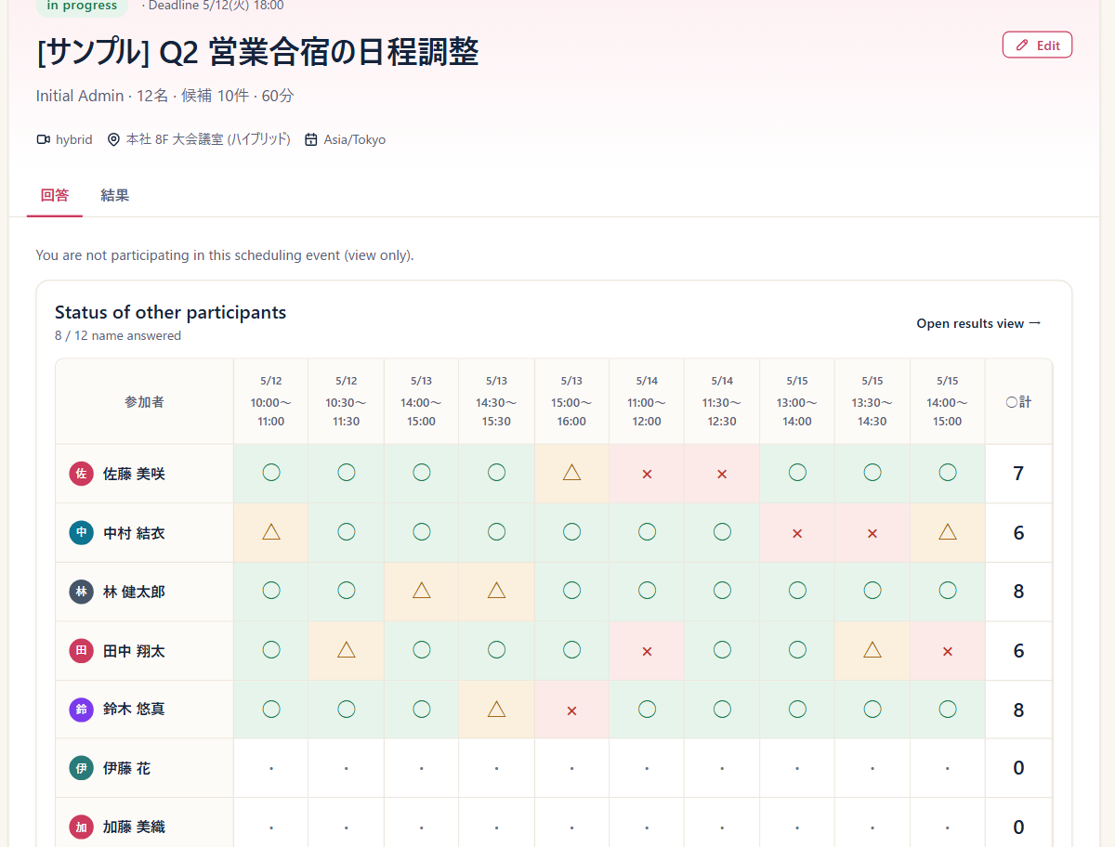Click 鈴木 悠真 cross for 5/13 15:00
Screen dimensions: 1115x847
tap(571, 710)
